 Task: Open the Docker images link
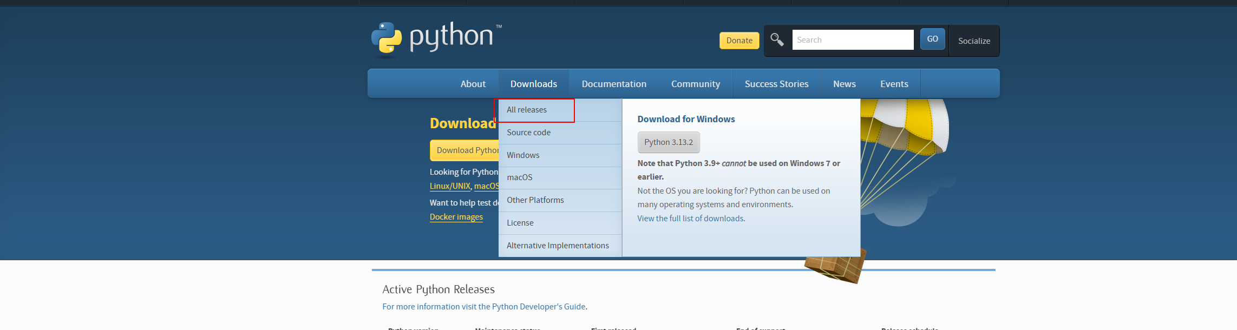click(456, 217)
